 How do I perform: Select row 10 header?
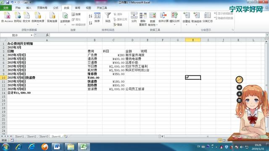(3, 78)
